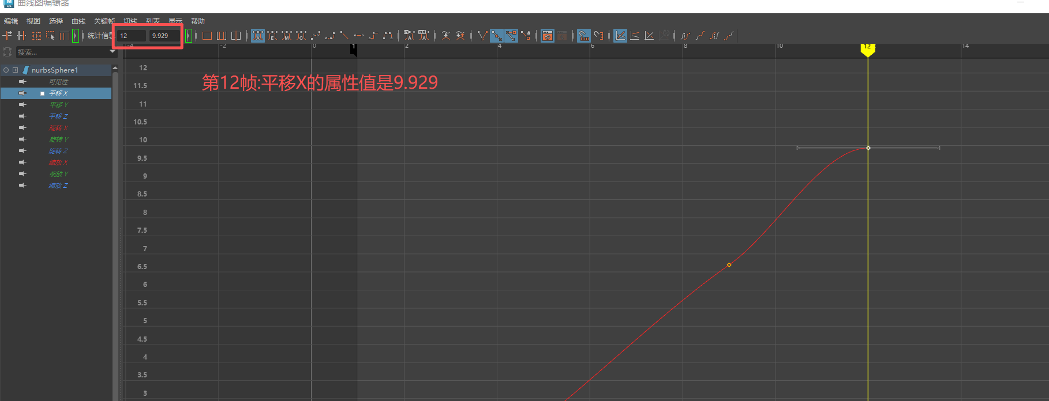Open the 帮助 menu

198,21
